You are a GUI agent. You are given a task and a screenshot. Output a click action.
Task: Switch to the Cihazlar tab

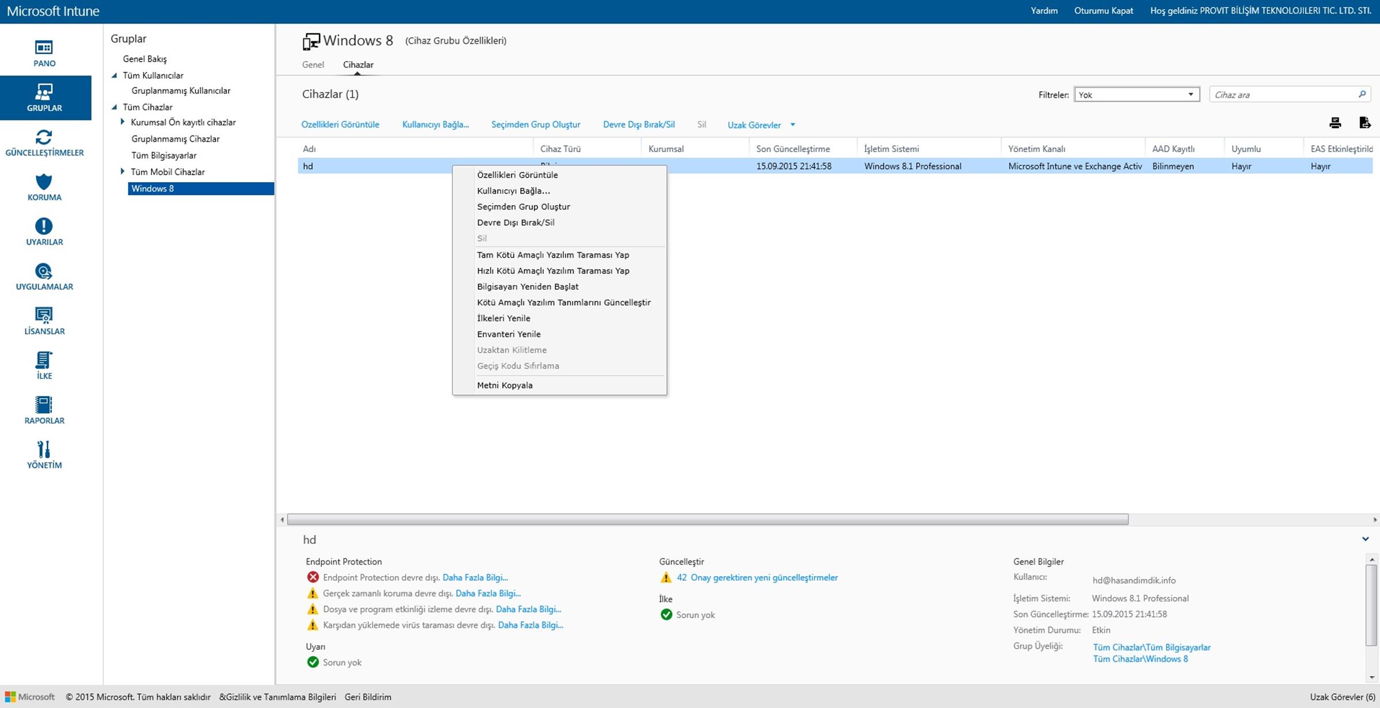(358, 65)
